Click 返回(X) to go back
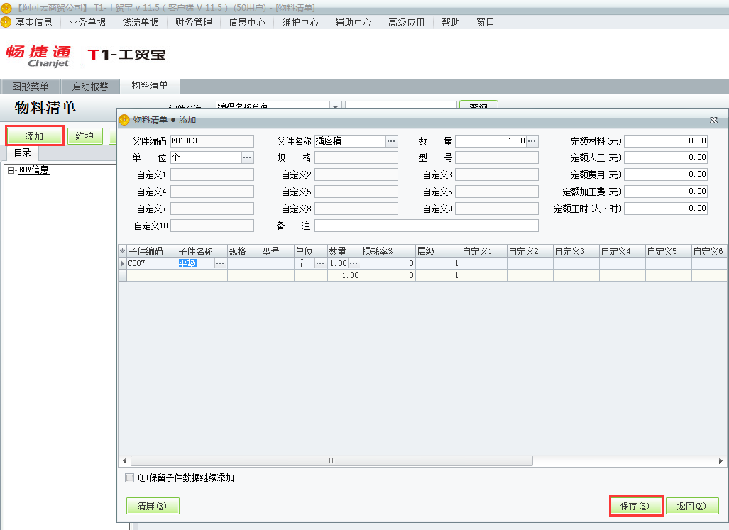729x530 pixels. pos(691,506)
